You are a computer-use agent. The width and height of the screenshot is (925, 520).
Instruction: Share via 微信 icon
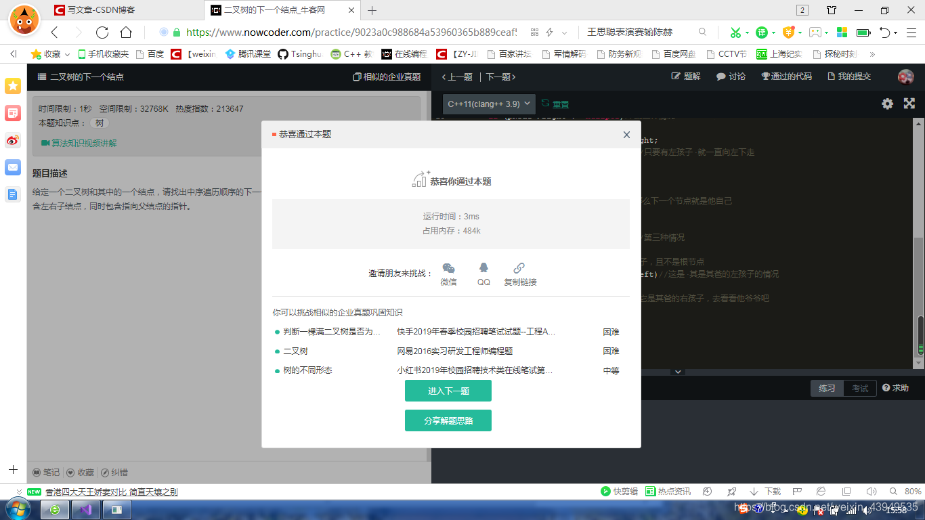pos(448,268)
